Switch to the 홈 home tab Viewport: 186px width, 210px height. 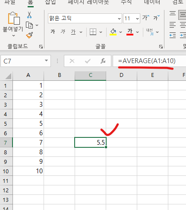31,2
